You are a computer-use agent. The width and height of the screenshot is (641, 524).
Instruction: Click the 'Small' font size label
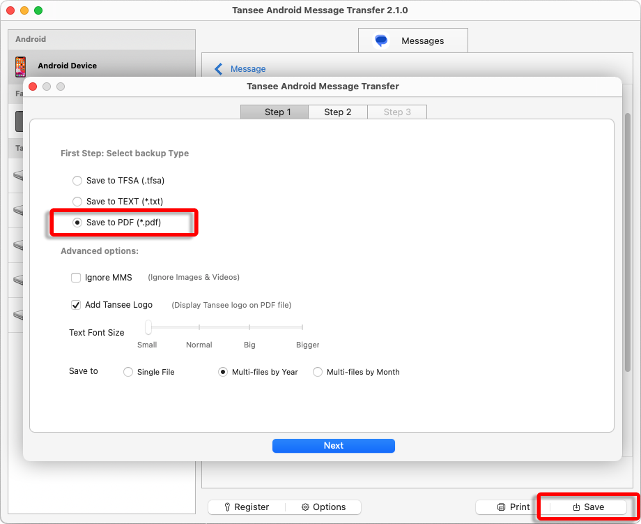coord(147,345)
